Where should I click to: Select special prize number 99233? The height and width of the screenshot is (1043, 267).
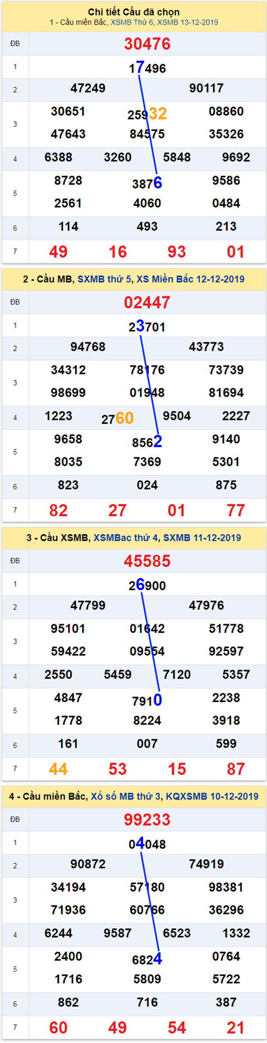147,820
